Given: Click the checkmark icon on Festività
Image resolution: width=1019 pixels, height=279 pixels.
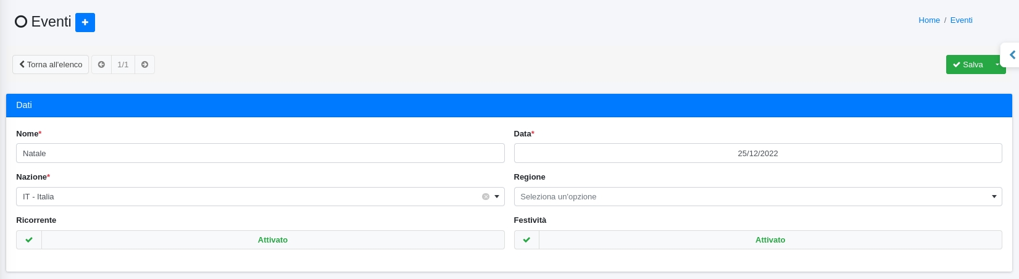Looking at the screenshot, I should click(526, 240).
